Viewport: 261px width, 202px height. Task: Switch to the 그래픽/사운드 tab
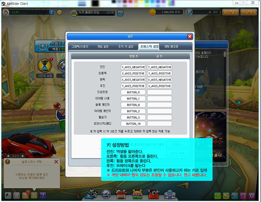tap(80, 47)
